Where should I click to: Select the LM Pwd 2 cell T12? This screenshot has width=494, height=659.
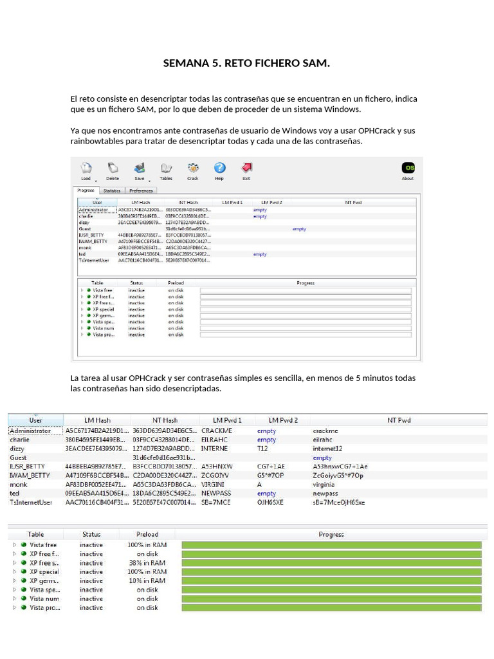pyautogui.click(x=262, y=449)
